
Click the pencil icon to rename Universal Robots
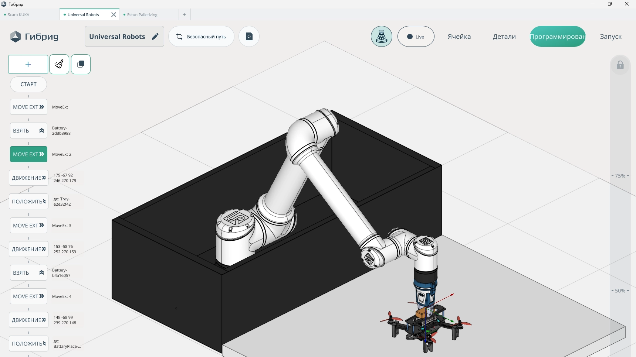coord(155,37)
